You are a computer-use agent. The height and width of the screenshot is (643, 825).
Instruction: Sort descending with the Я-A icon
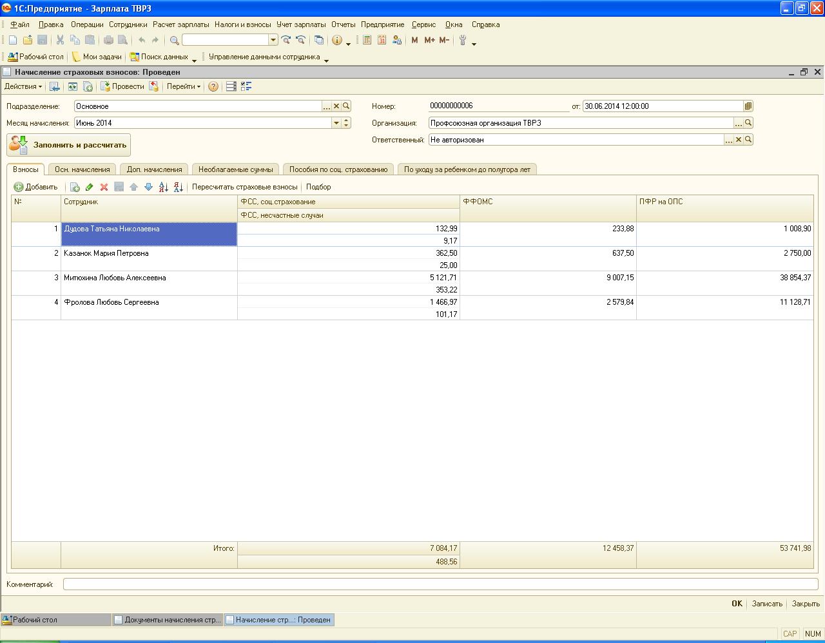tap(178, 187)
